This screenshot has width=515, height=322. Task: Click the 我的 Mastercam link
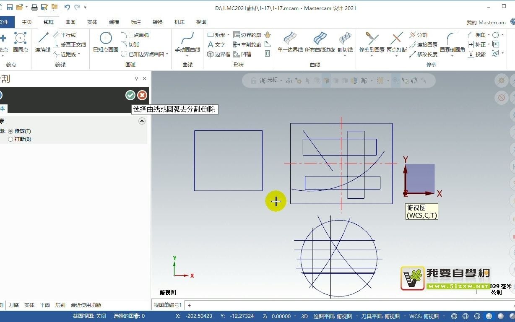(x=486, y=23)
